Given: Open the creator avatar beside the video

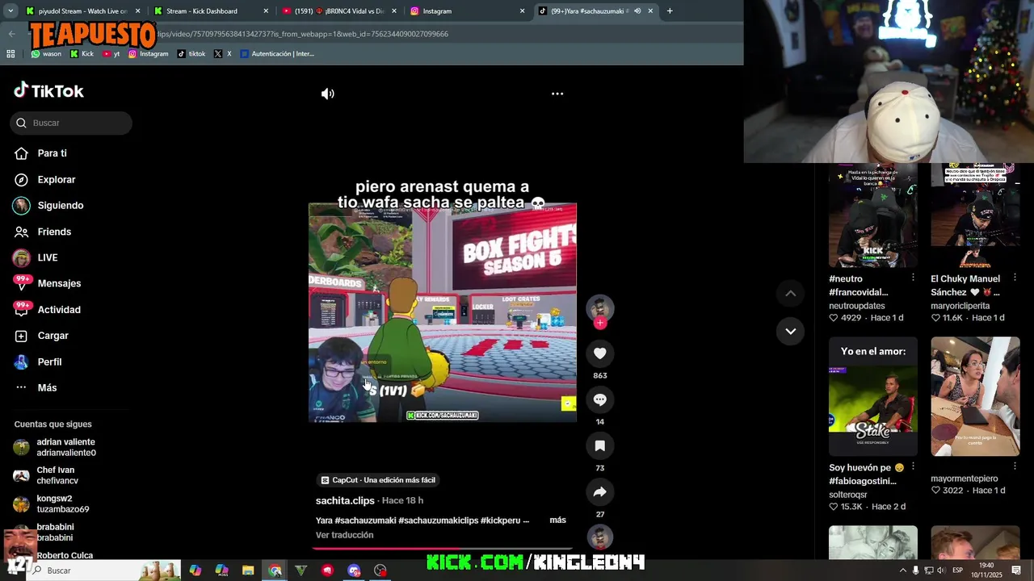Looking at the screenshot, I should (599, 307).
